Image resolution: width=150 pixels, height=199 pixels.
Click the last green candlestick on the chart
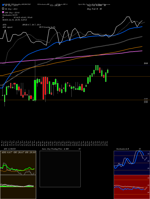(108, 71)
